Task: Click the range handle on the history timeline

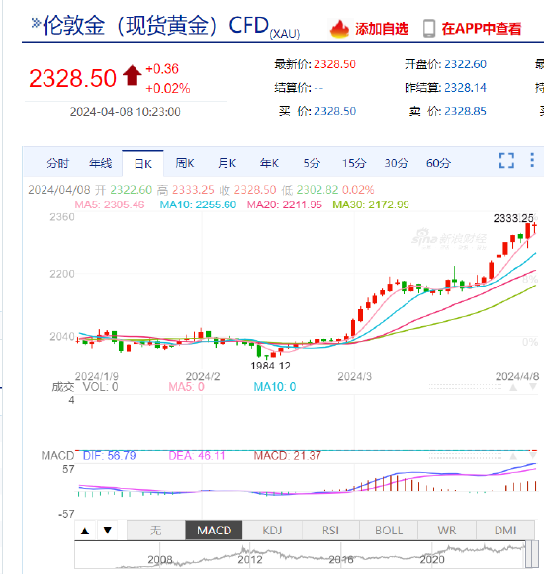Action: coord(531,554)
